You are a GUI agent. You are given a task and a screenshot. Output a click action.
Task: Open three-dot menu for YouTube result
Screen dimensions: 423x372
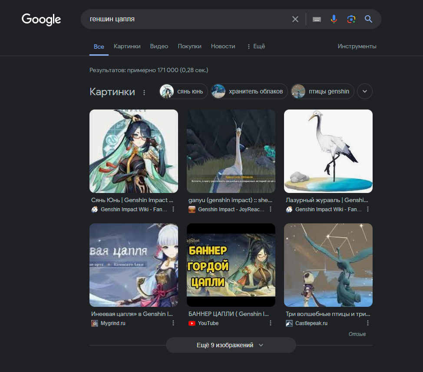[x=270, y=323]
